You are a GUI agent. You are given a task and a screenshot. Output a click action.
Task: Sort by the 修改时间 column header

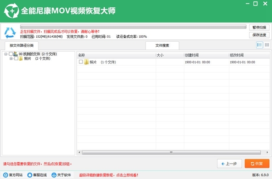click(x=249, y=55)
